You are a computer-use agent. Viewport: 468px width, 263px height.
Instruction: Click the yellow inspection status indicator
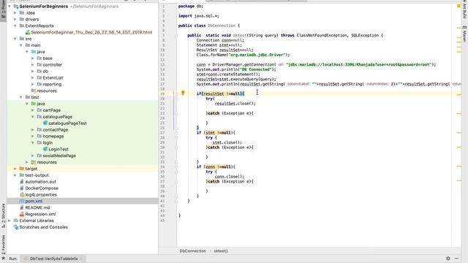click(x=458, y=6)
